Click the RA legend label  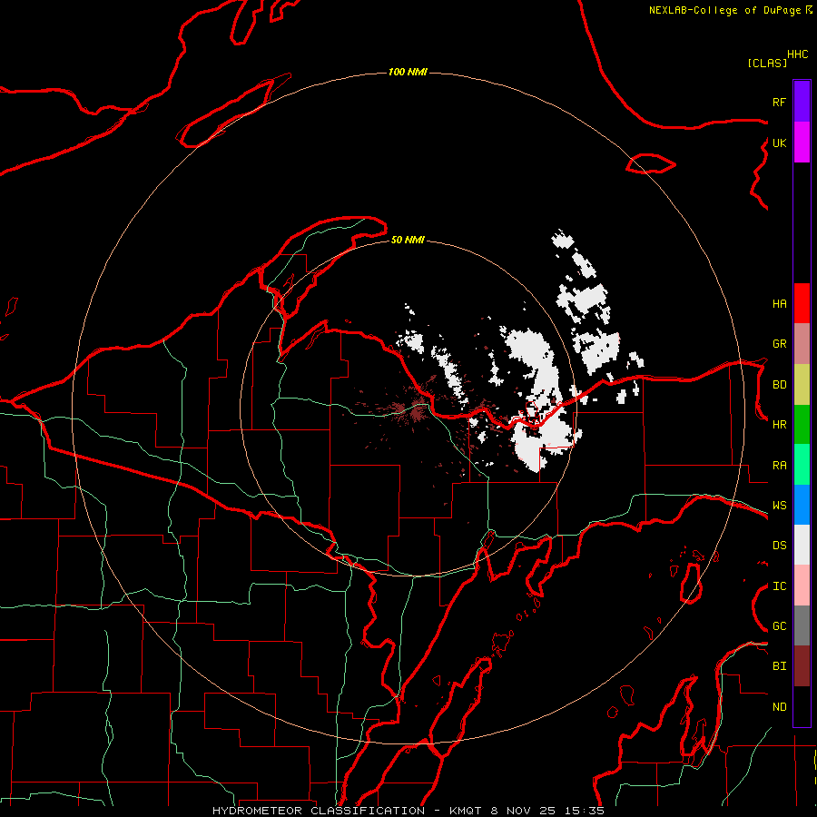(x=779, y=466)
